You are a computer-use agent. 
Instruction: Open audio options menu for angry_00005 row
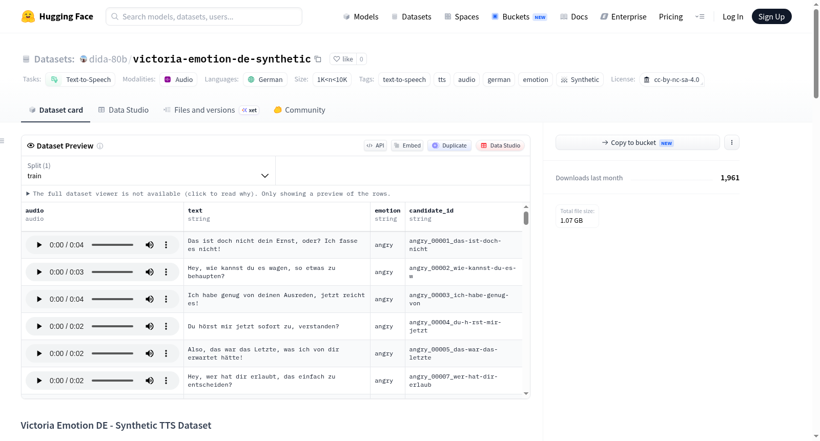tap(166, 353)
